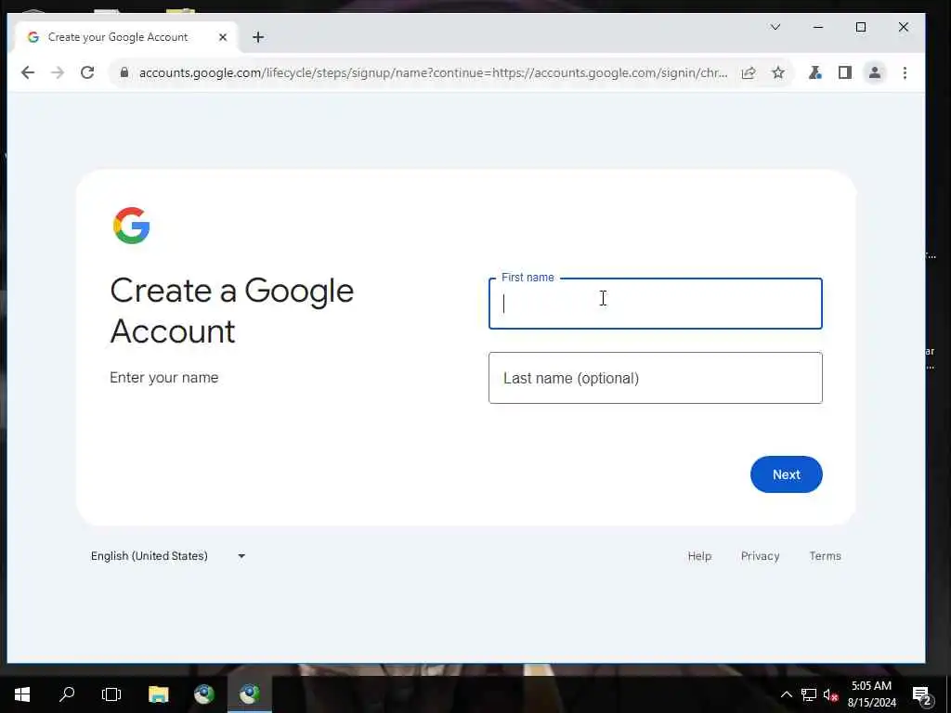Toggle the side panel icon
The height and width of the screenshot is (713, 951).
click(845, 72)
